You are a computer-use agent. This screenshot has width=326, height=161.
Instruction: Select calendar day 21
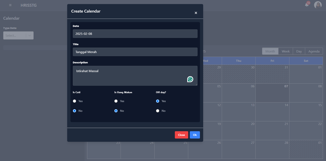pos(272,130)
